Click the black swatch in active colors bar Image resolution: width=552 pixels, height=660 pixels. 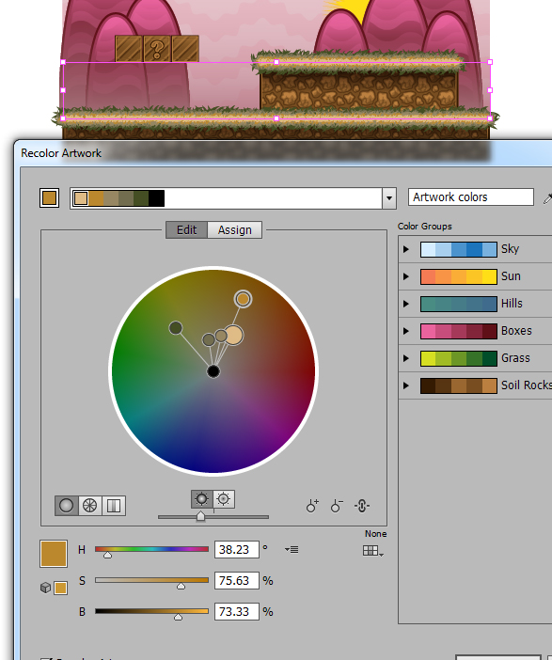[157, 197]
